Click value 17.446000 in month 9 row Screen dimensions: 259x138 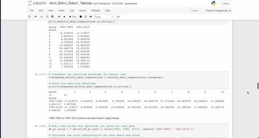tap(83, 57)
